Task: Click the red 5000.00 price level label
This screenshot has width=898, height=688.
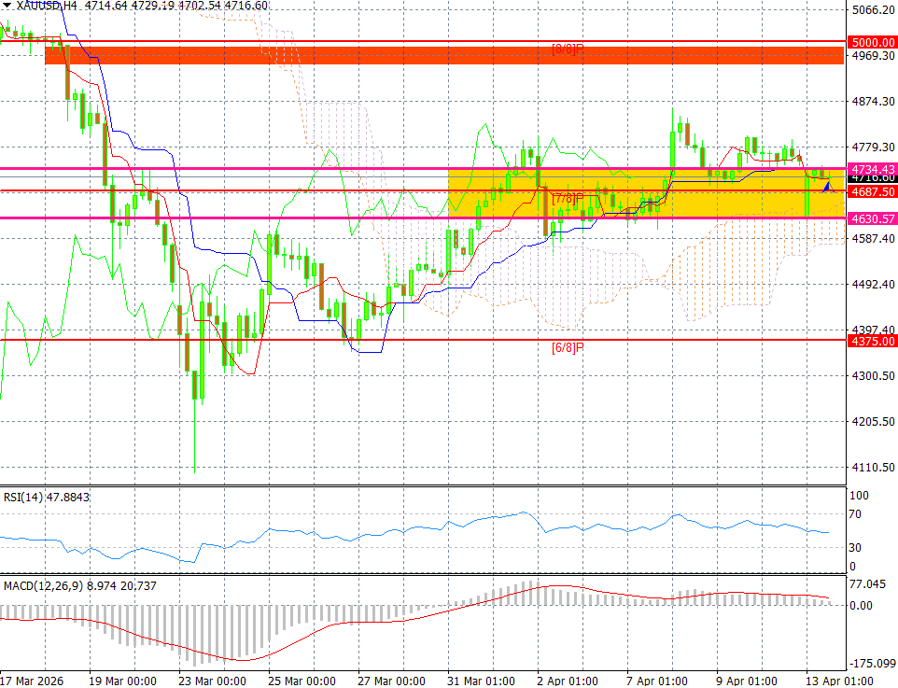Action: pos(873,42)
